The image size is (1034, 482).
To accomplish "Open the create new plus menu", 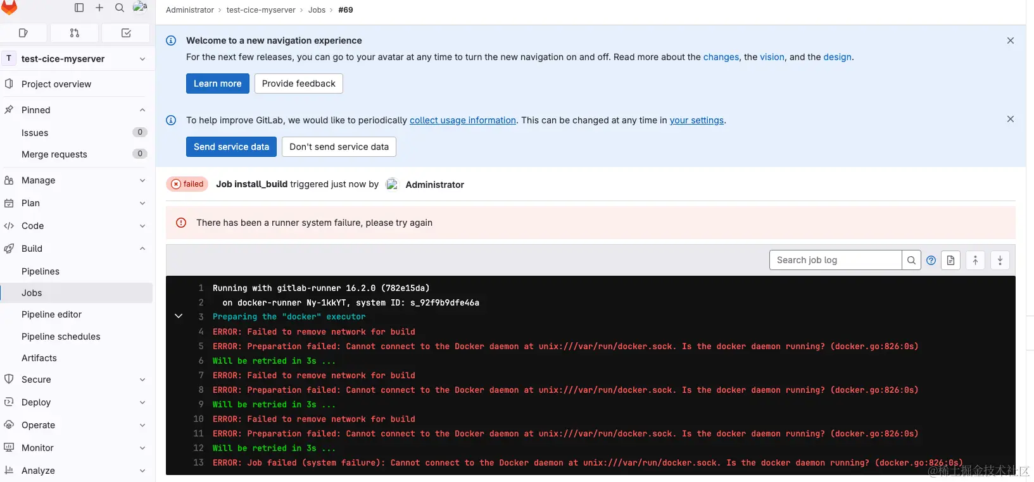I will coord(99,8).
